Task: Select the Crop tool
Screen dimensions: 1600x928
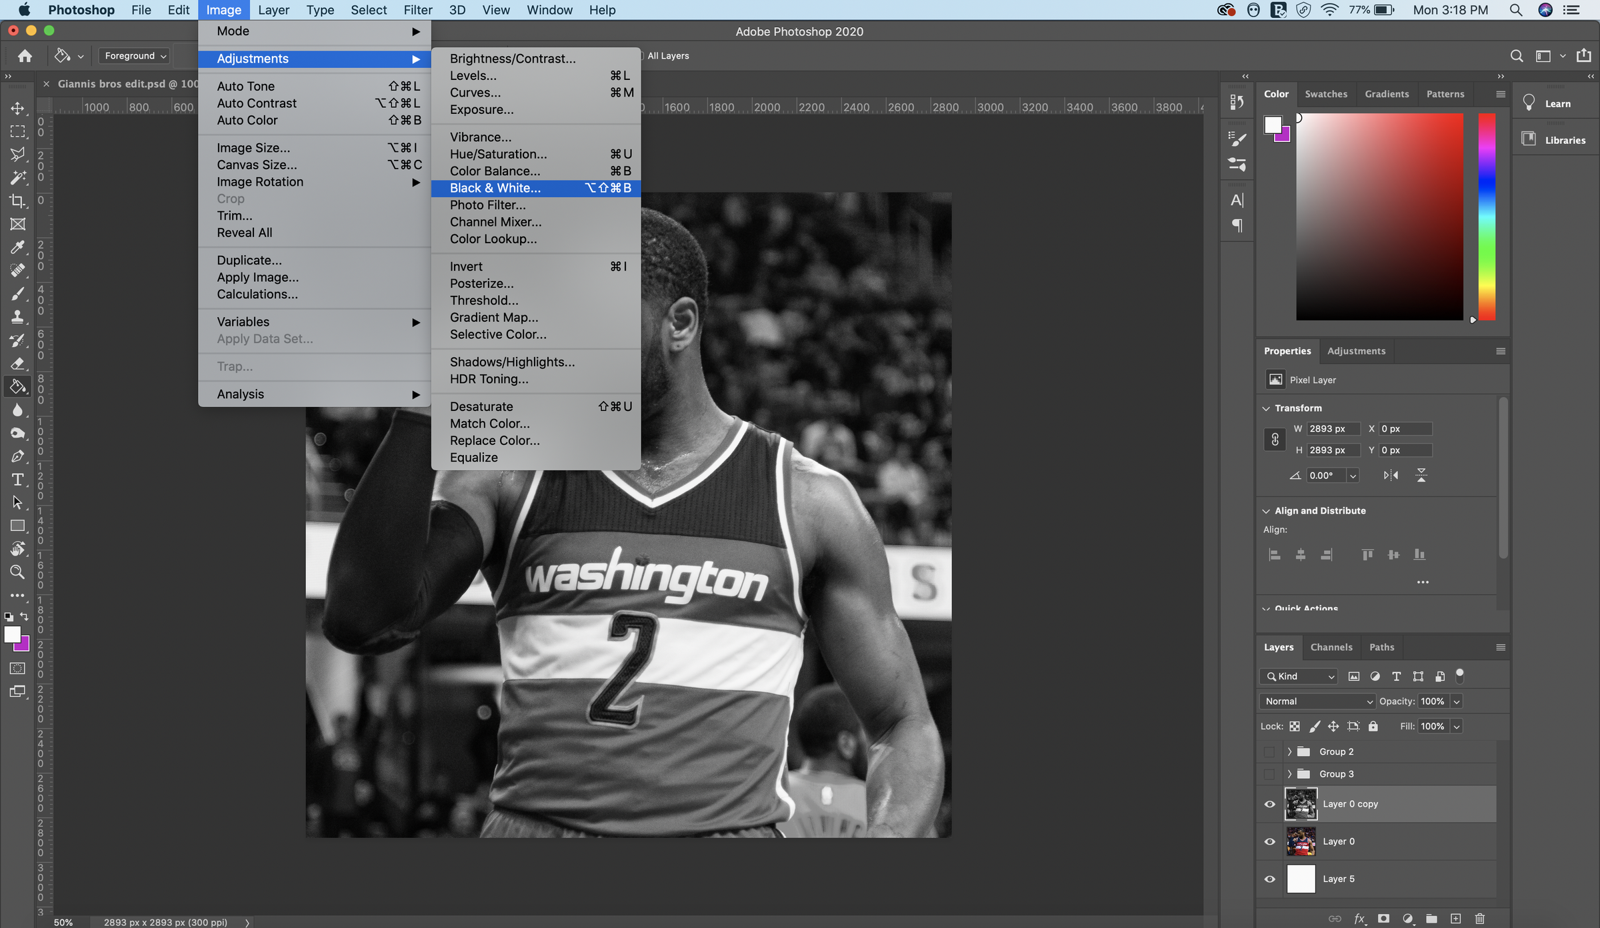Action: click(17, 201)
